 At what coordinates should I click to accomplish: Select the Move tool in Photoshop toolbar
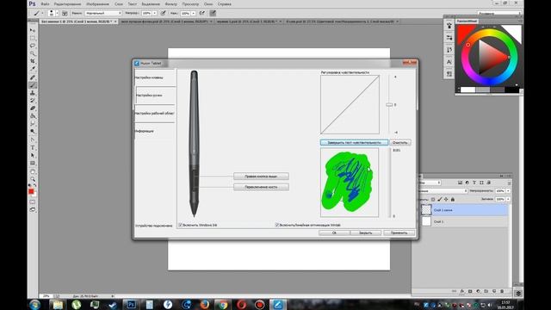33,30
